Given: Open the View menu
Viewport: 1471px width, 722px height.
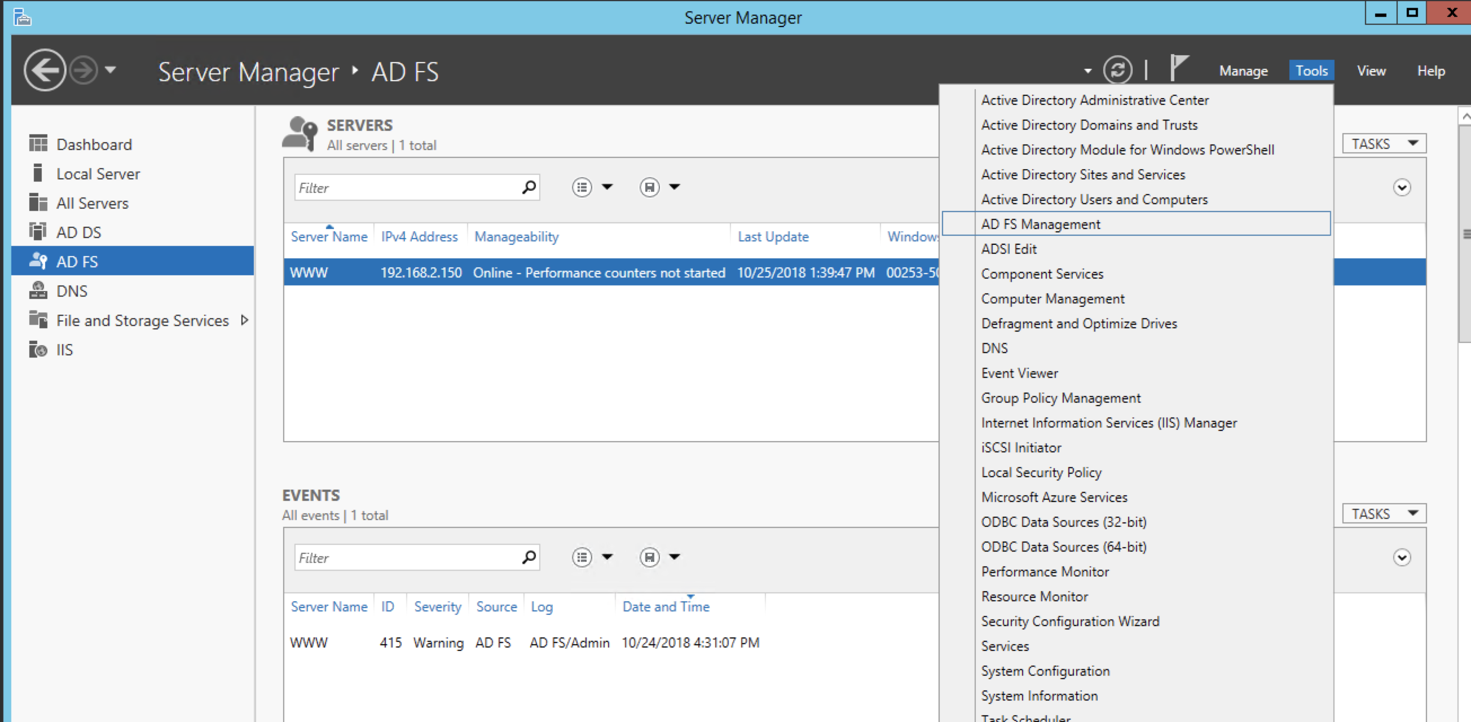Looking at the screenshot, I should pos(1371,71).
